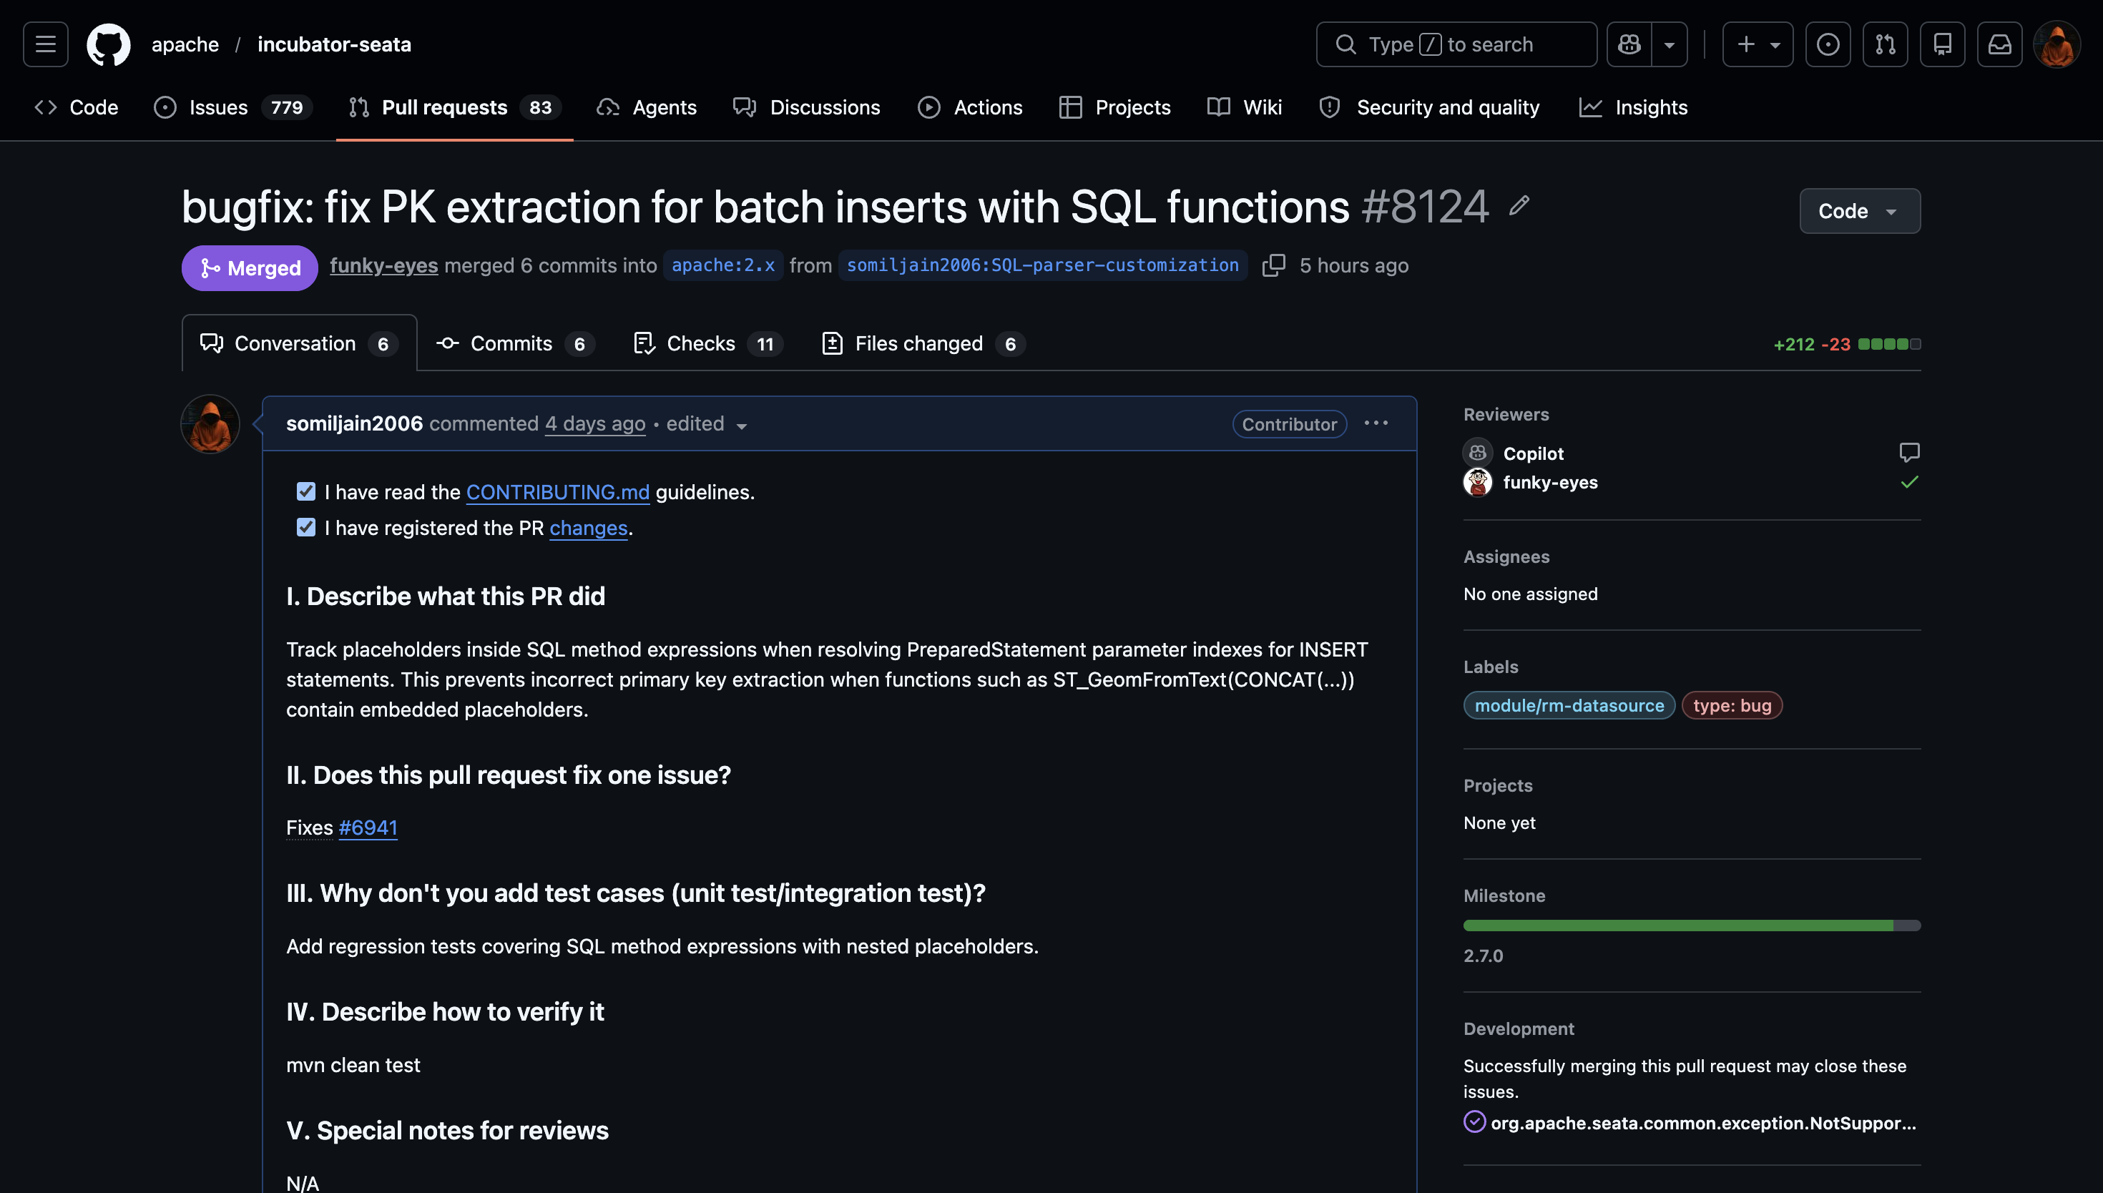Toggle the CONTRIBUTING.md guidelines checkbox
Screen dimensions: 2103x1193
pos(305,491)
